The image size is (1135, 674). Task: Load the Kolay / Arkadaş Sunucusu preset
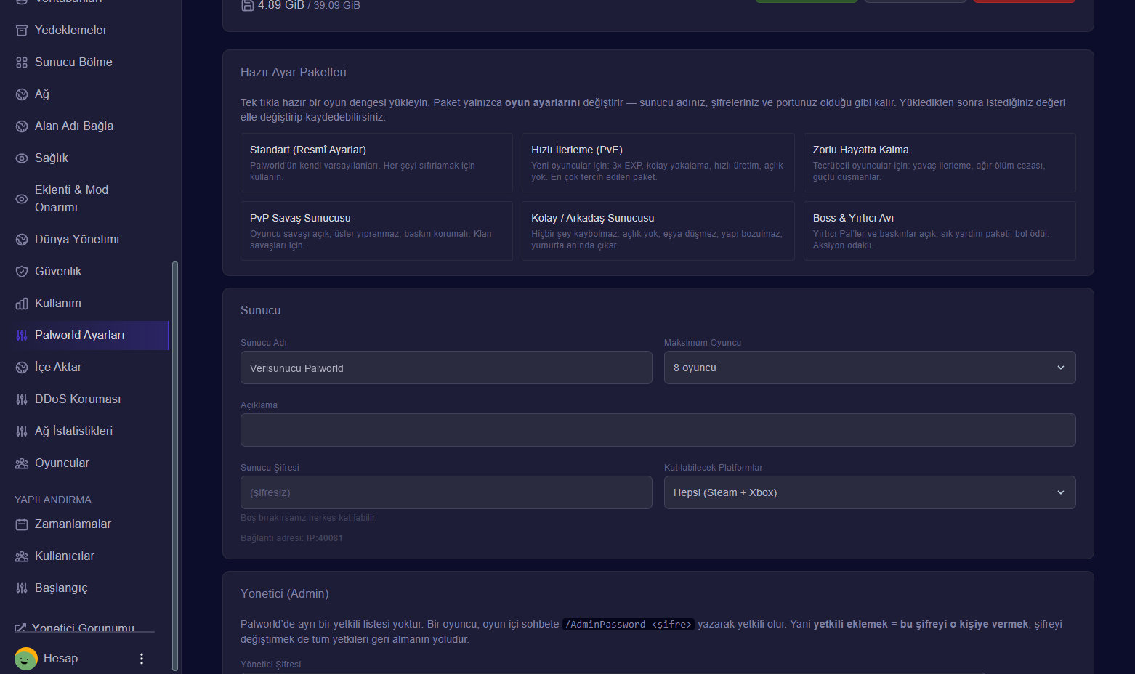pos(658,231)
